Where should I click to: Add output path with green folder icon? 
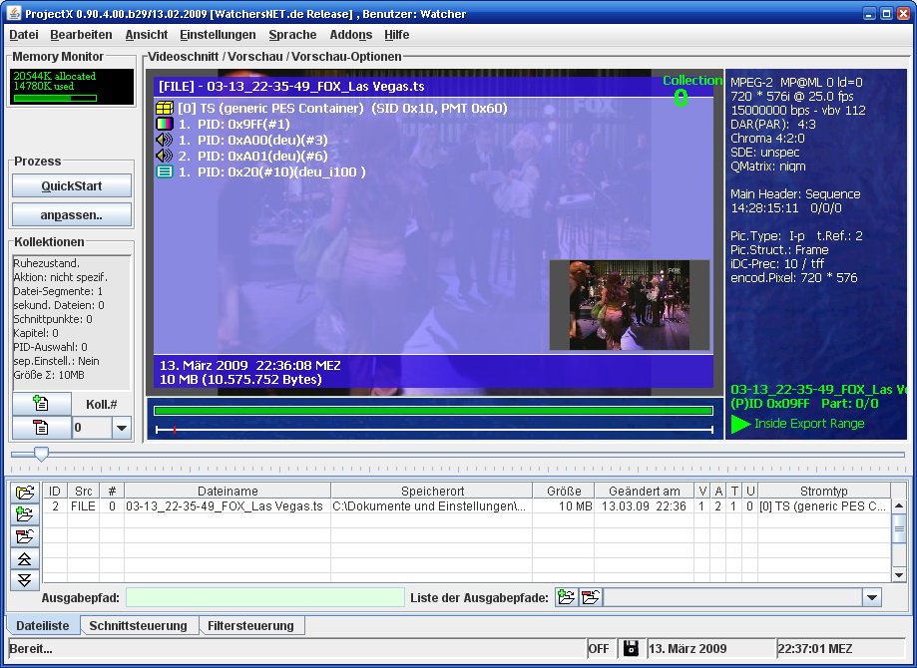point(566,597)
